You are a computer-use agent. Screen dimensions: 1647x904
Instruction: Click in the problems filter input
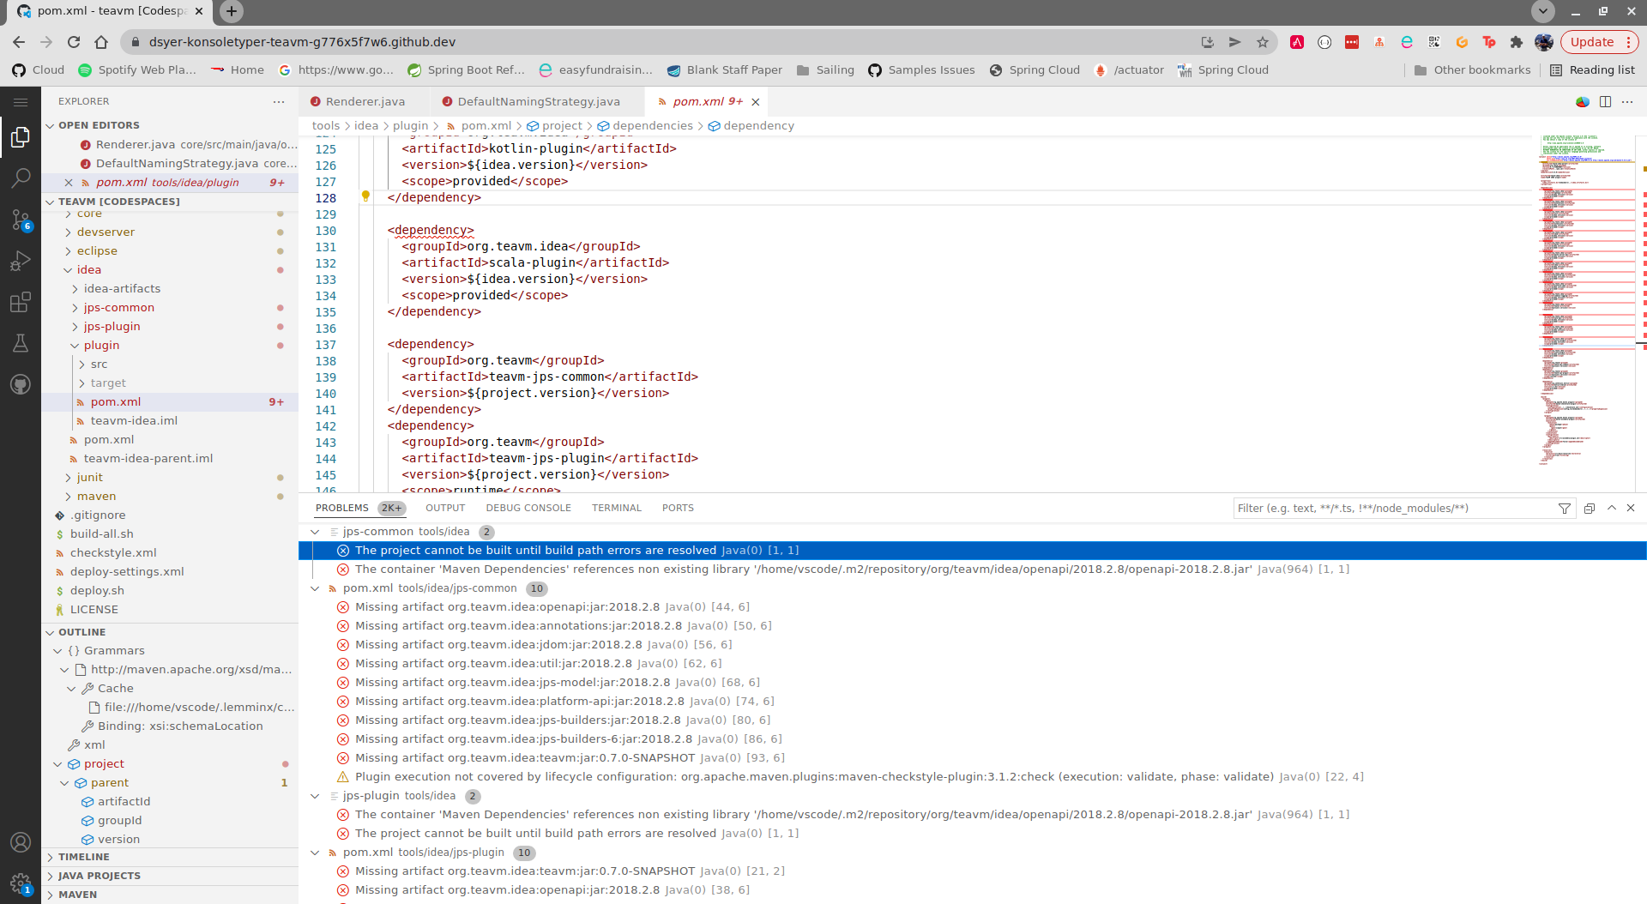[x=1394, y=509]
